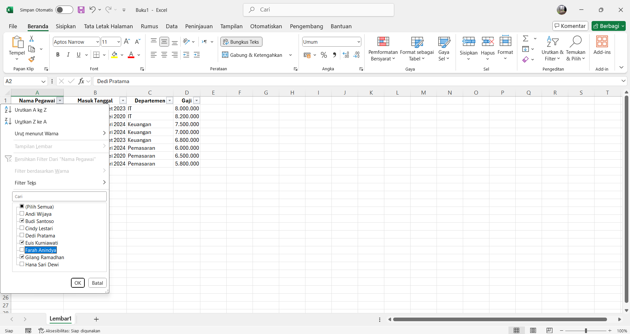This screenshot has height=334, width=630.
Task: Open Format sebagai Tabel gallery
Action: point(417,49)
